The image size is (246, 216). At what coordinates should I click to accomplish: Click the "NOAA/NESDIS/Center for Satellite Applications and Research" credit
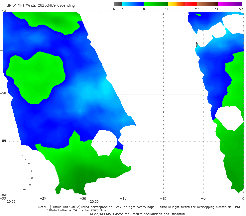tap(137, 214)
